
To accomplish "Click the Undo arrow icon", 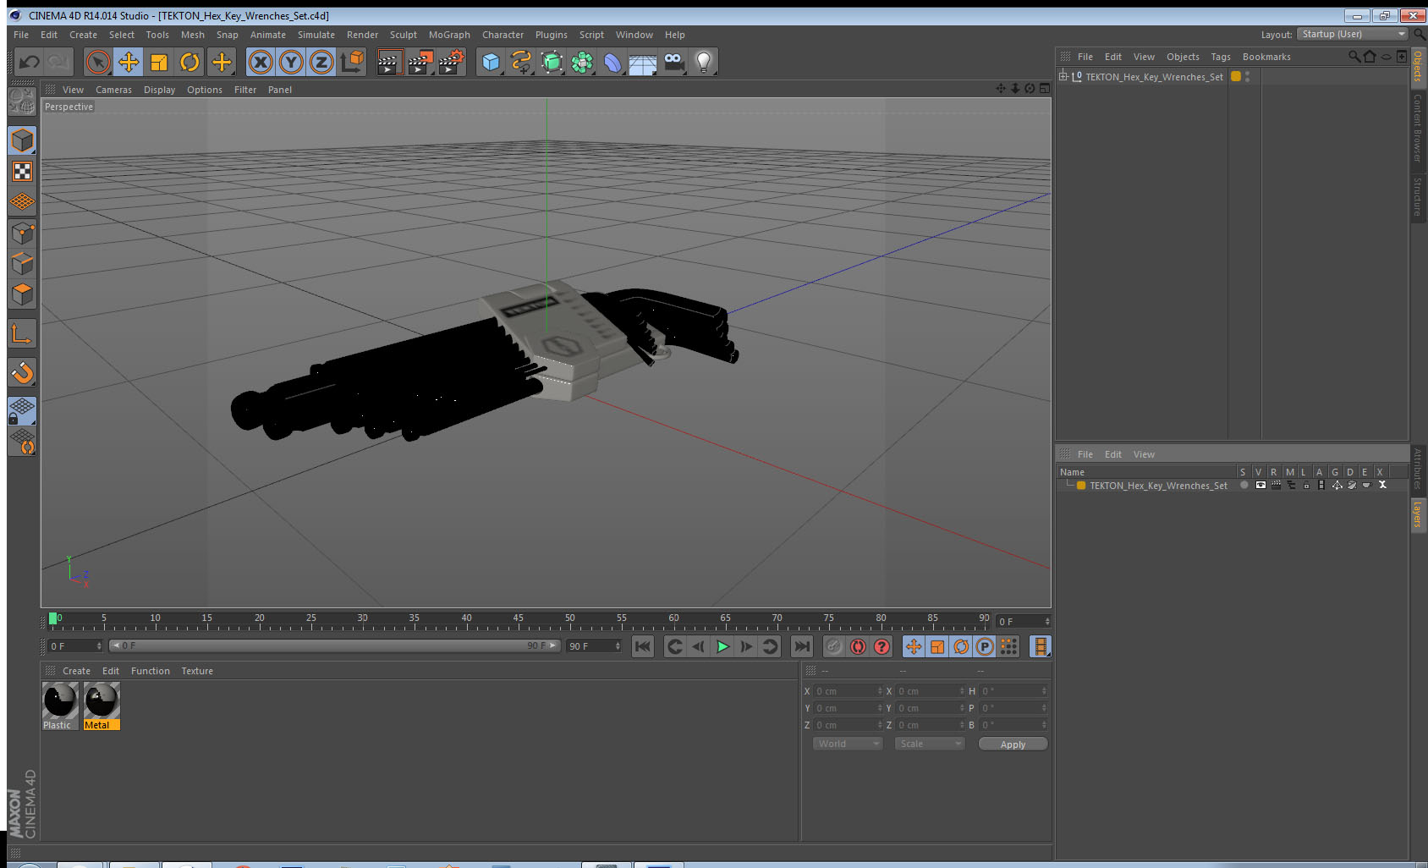I will [29, 62].
